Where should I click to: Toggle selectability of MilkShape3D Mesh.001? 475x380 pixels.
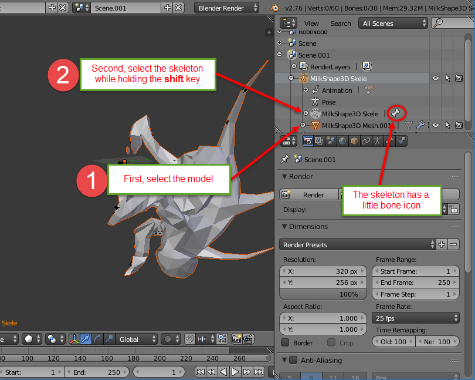[448, 125]
